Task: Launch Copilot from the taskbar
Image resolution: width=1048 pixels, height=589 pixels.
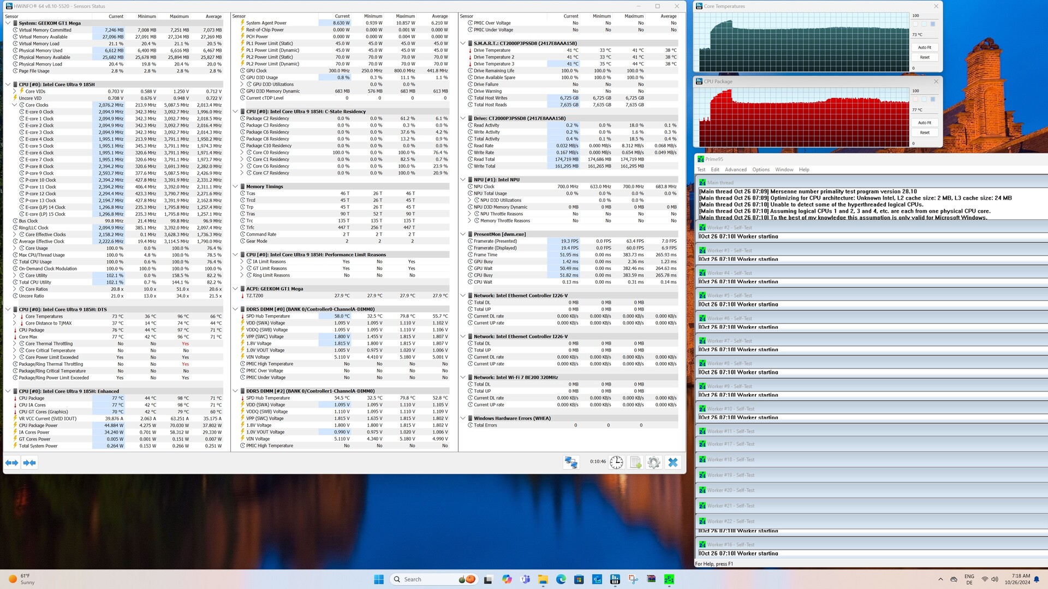Action: click(x=507, y=579)
